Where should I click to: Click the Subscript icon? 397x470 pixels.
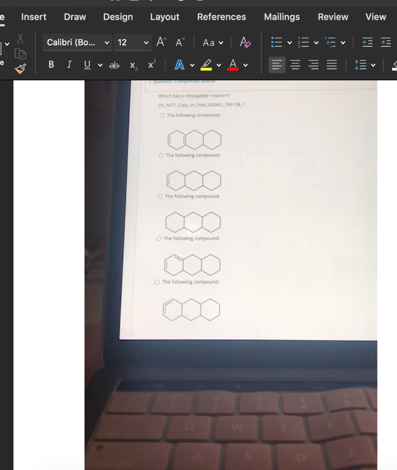(133, 65)
